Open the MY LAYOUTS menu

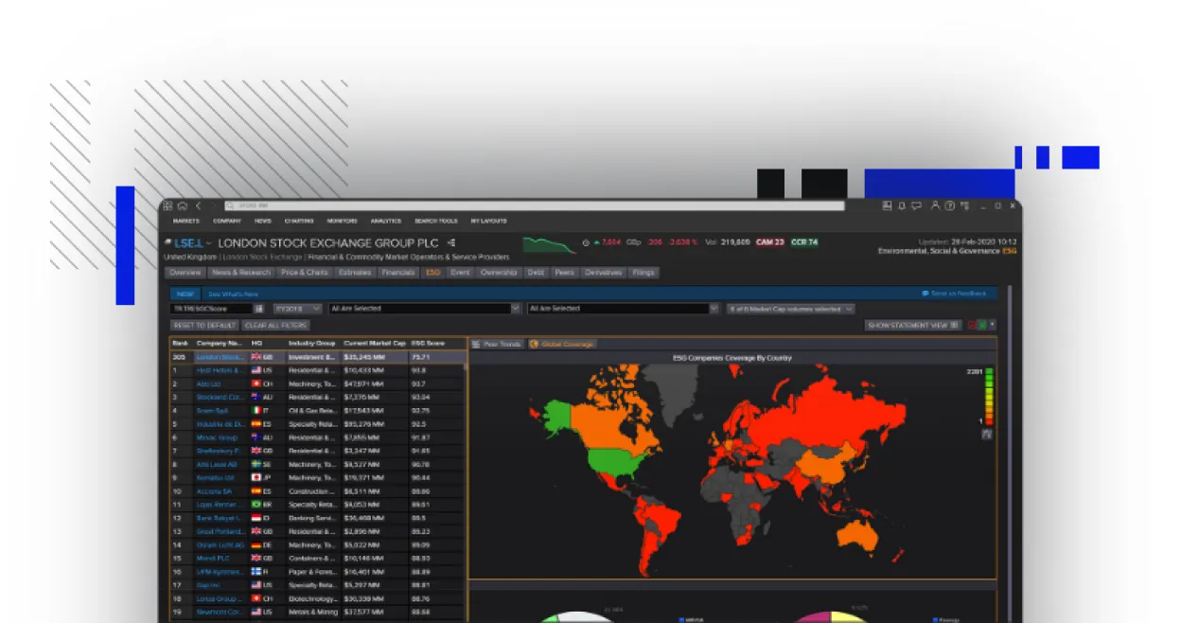(489, 221)
